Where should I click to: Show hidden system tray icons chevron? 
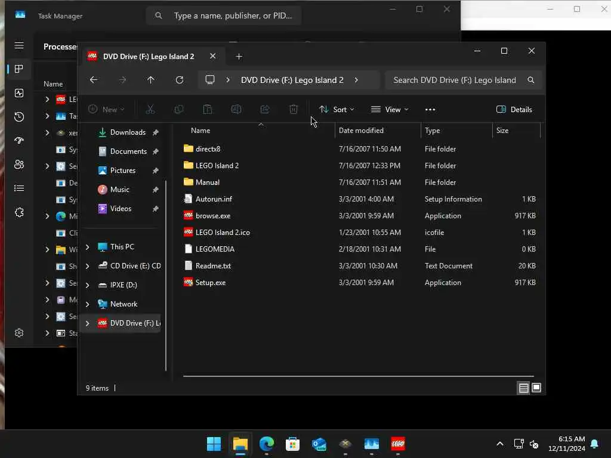[x=500, y=444]
